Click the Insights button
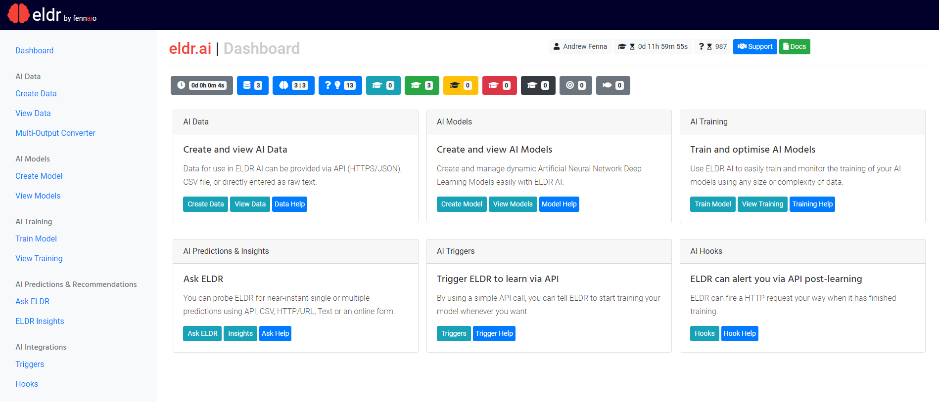Screen dimensions: 939x402 tap(240, 333)
